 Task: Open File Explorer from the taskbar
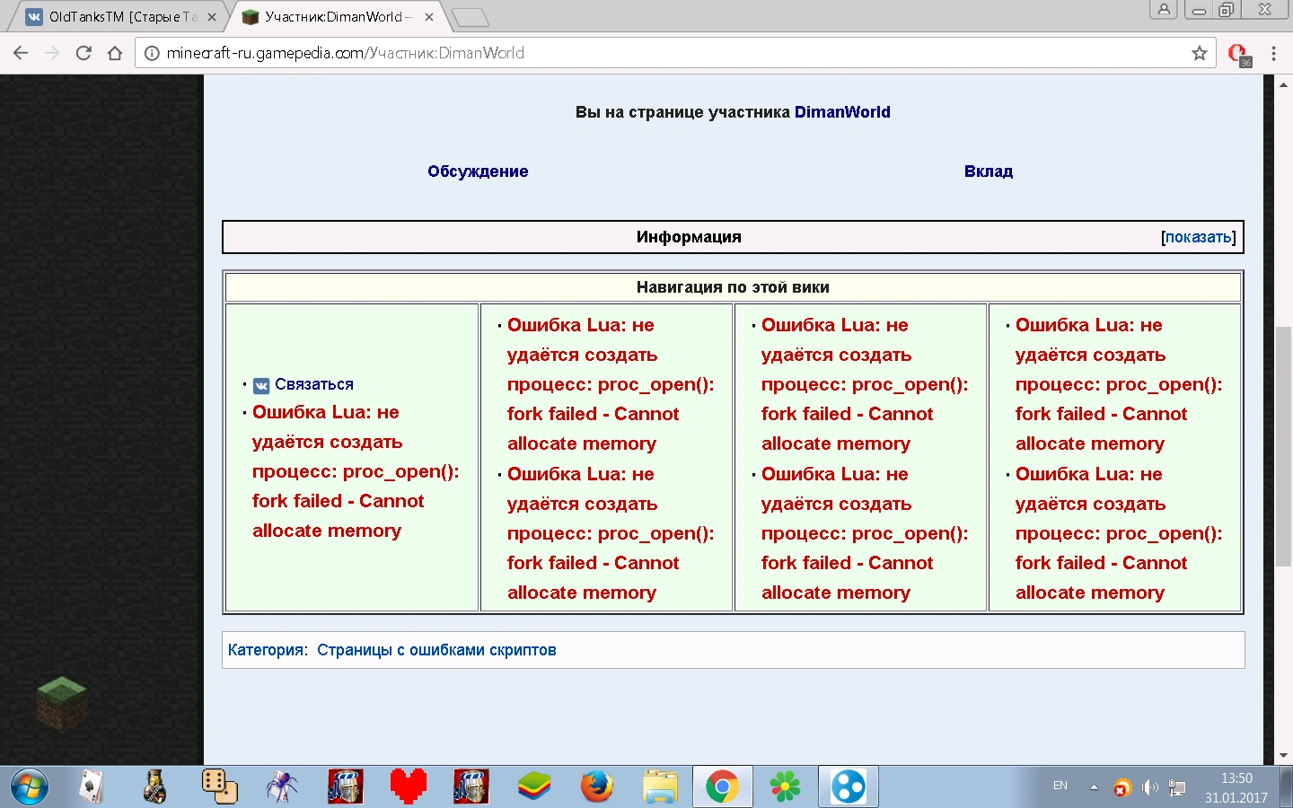pos(660,787)
